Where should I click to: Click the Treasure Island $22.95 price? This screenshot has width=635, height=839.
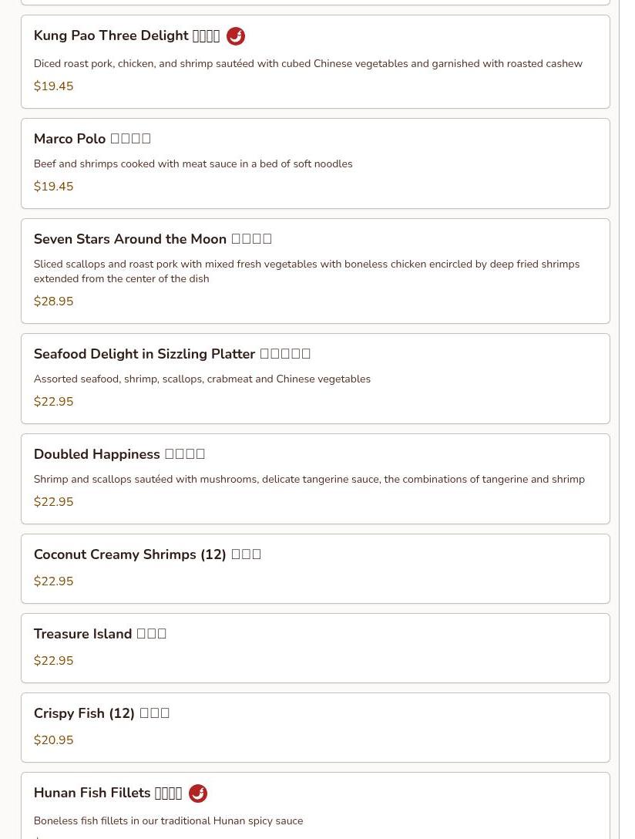(x=53, y=661)
